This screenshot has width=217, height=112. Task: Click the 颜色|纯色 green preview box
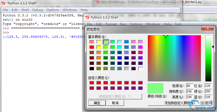[x=155, y=88]
